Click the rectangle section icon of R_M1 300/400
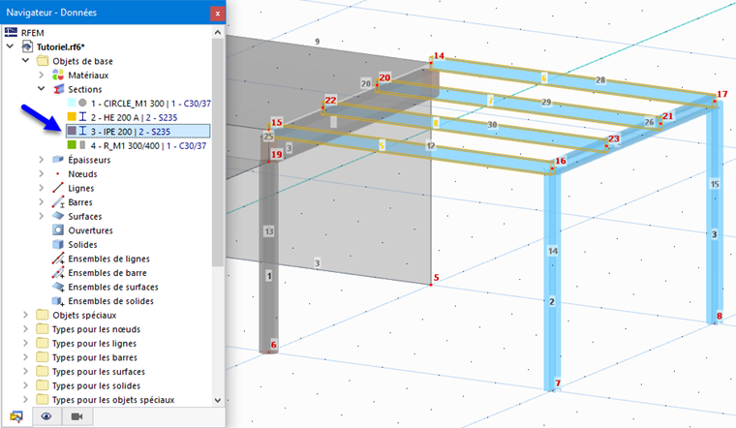Viewport: 736px width, 428px height. click(82, 145)
